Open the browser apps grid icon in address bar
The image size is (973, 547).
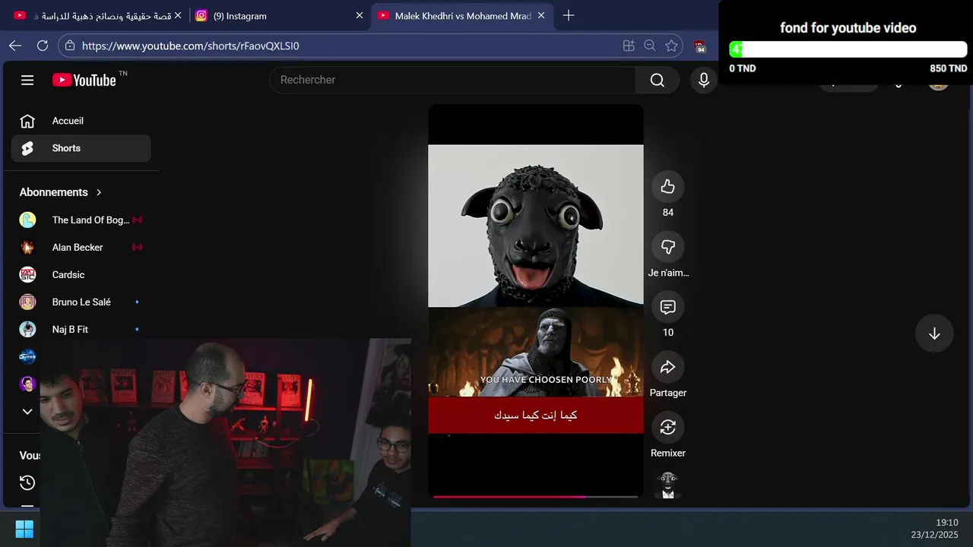629,46
